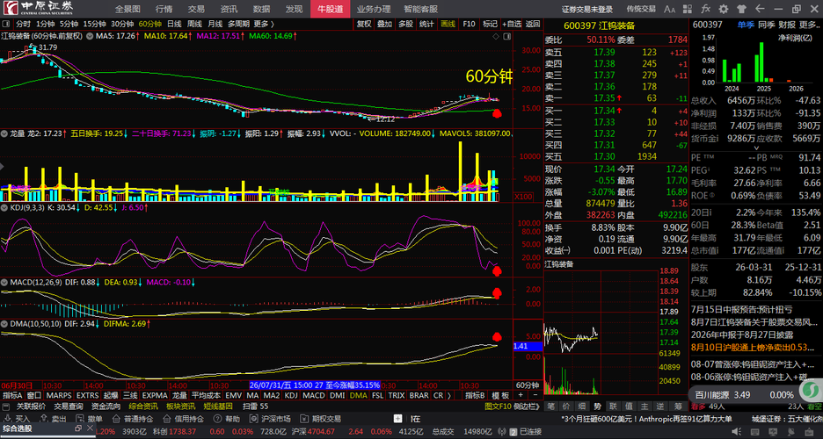Click the minus zoom-out button after 模板
The height and width of the screenshot is (439, 823).
(x=535, y=395)
